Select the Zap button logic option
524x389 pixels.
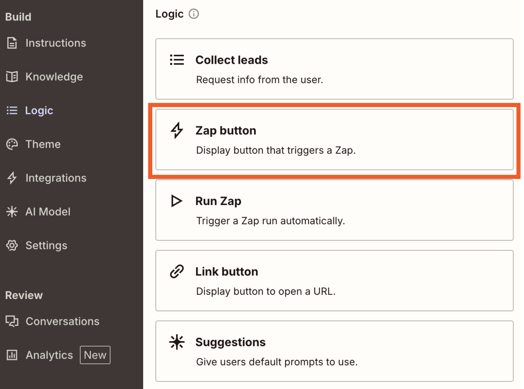pos(334,140)
